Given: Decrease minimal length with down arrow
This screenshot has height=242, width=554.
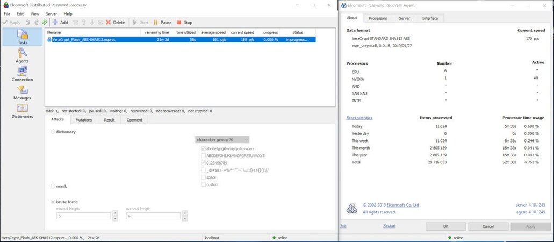Looking at the screenshot, I should [x=115, y=218].
